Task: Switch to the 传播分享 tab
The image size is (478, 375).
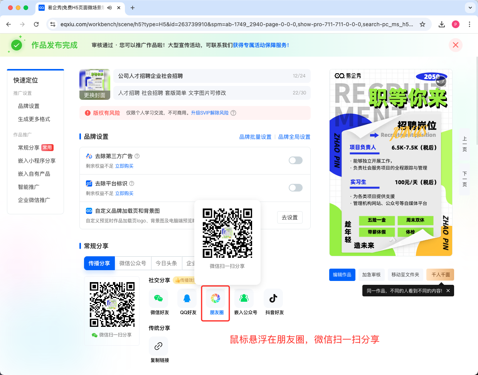Action: (99, 263)
